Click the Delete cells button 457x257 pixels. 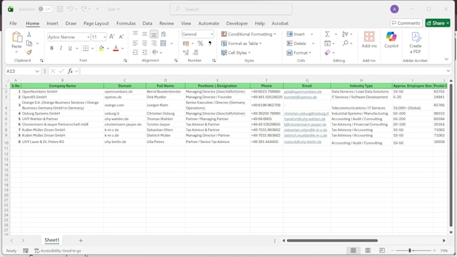coord(296,44)
